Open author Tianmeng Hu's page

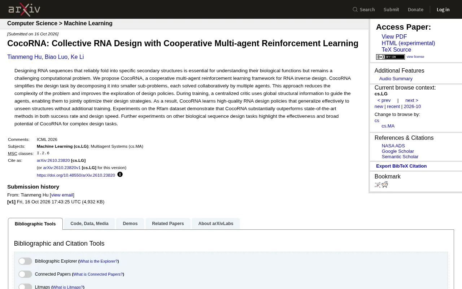25,57
